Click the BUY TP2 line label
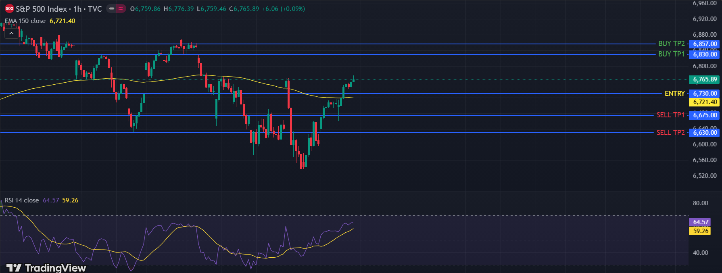This screenshot has height=273, width=722. [x=671, y=44]
